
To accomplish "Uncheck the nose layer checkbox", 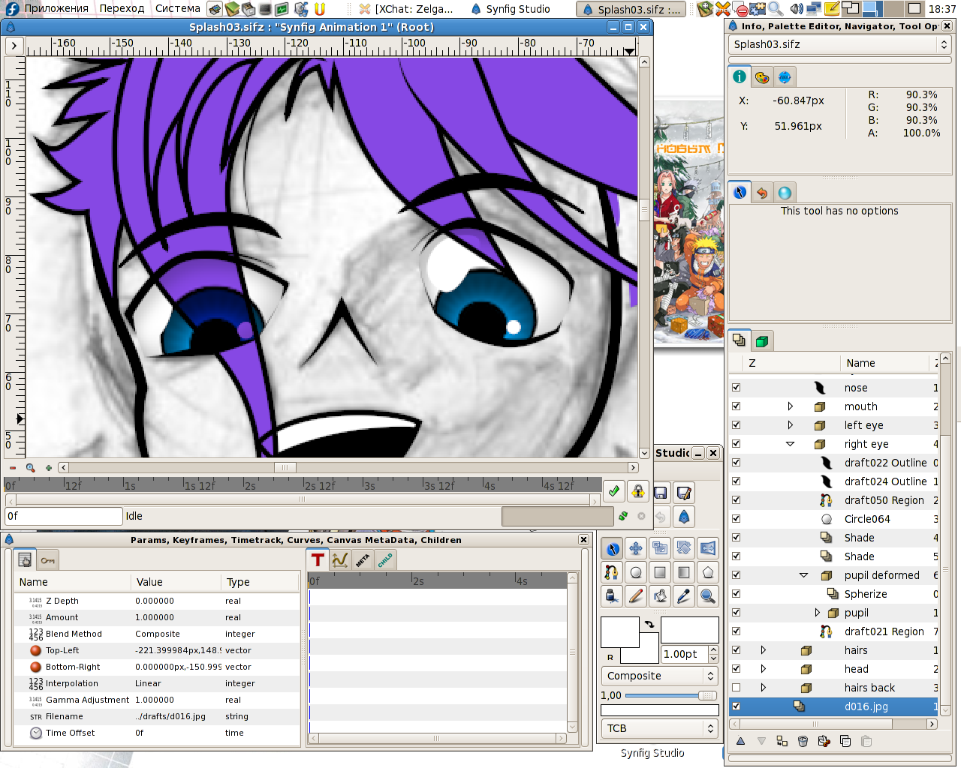I will click(736, 388).
